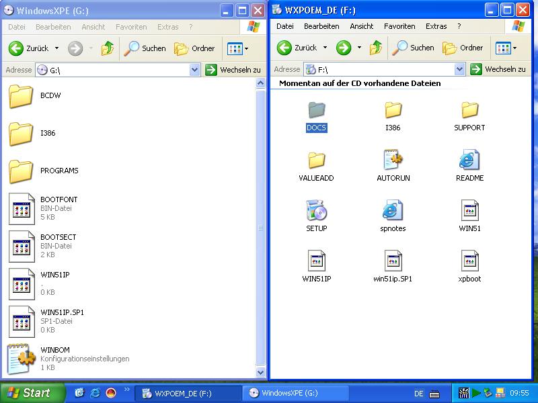Viewport: 538px width, 403px height.
Task: Expand the quick launch overflow chevron
Action: pyautogui.click(x=127, y=390)
